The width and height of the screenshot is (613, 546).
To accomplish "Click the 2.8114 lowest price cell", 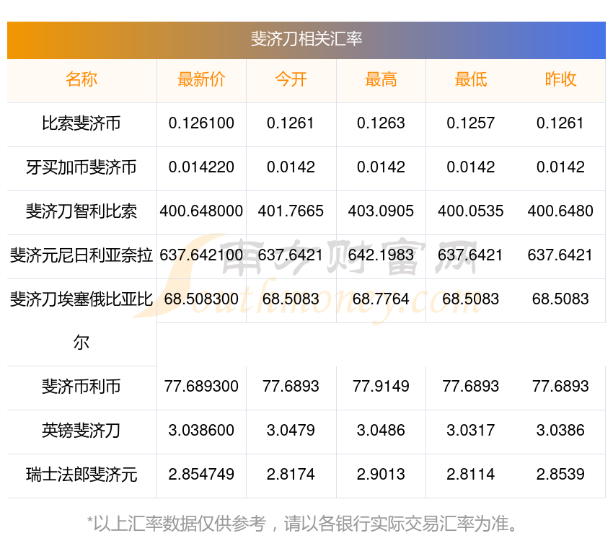I will coord(470,475).
